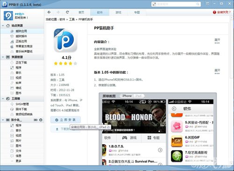Click the 音乐 icon under 张小北_ device
234x171 pixels.
[12, 130]
